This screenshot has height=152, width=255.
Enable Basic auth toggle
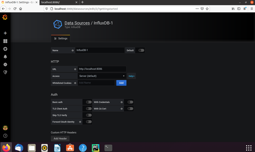tap(89, 102)
